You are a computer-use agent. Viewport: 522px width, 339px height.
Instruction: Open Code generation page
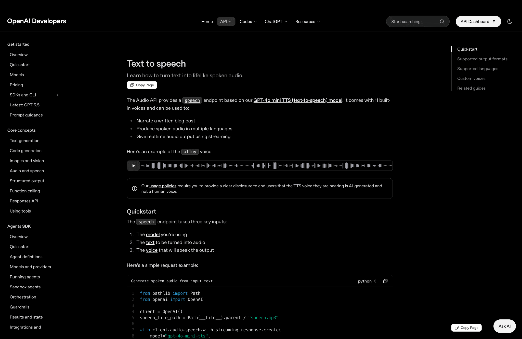pyautogui.click(x=25, y=151)
